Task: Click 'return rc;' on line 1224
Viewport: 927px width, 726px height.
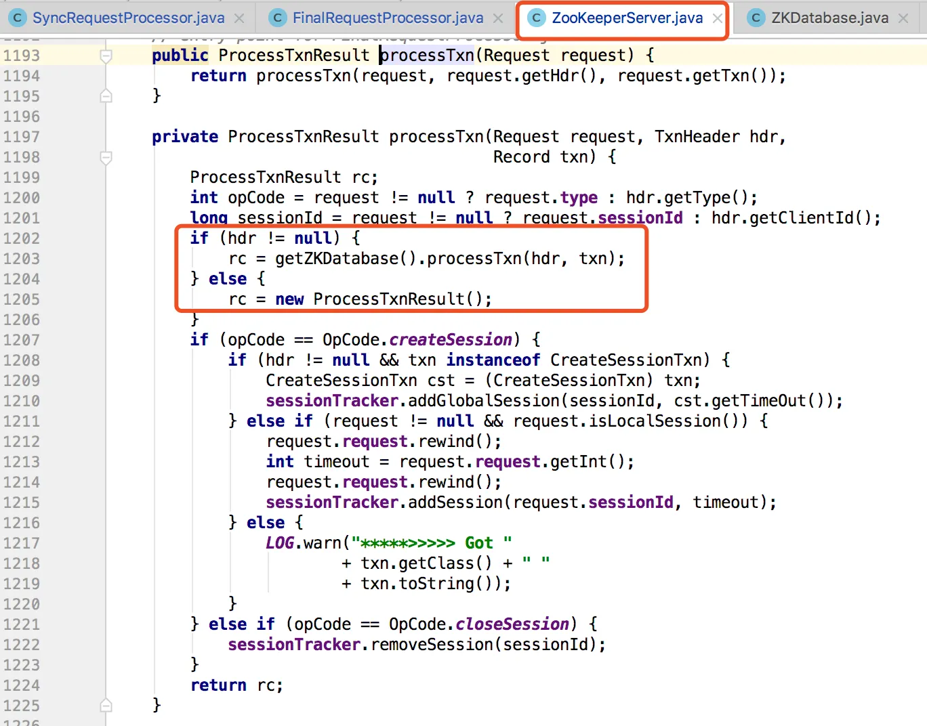Action: (236, 685)
